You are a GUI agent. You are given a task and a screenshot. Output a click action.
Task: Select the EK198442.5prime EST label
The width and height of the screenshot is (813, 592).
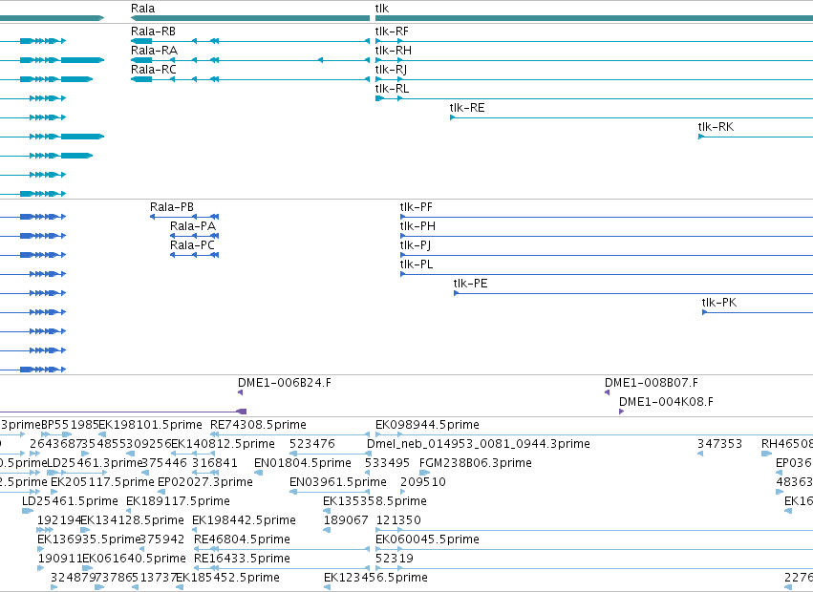tap(244, 520)
